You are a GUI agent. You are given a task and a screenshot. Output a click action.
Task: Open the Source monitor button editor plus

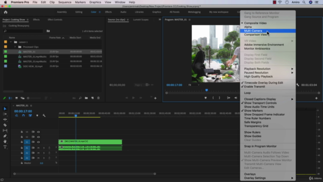pyautogui.click(x=155, y=98)
